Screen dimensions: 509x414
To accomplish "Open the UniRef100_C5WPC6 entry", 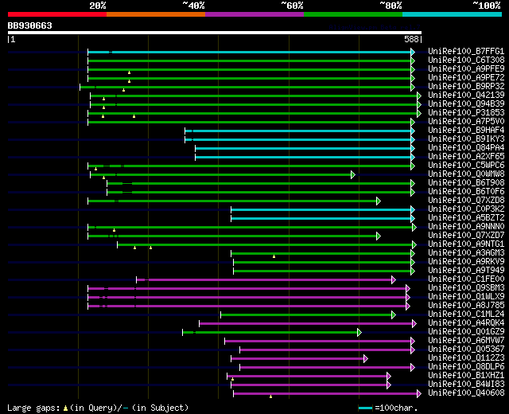I will [466, 166].
